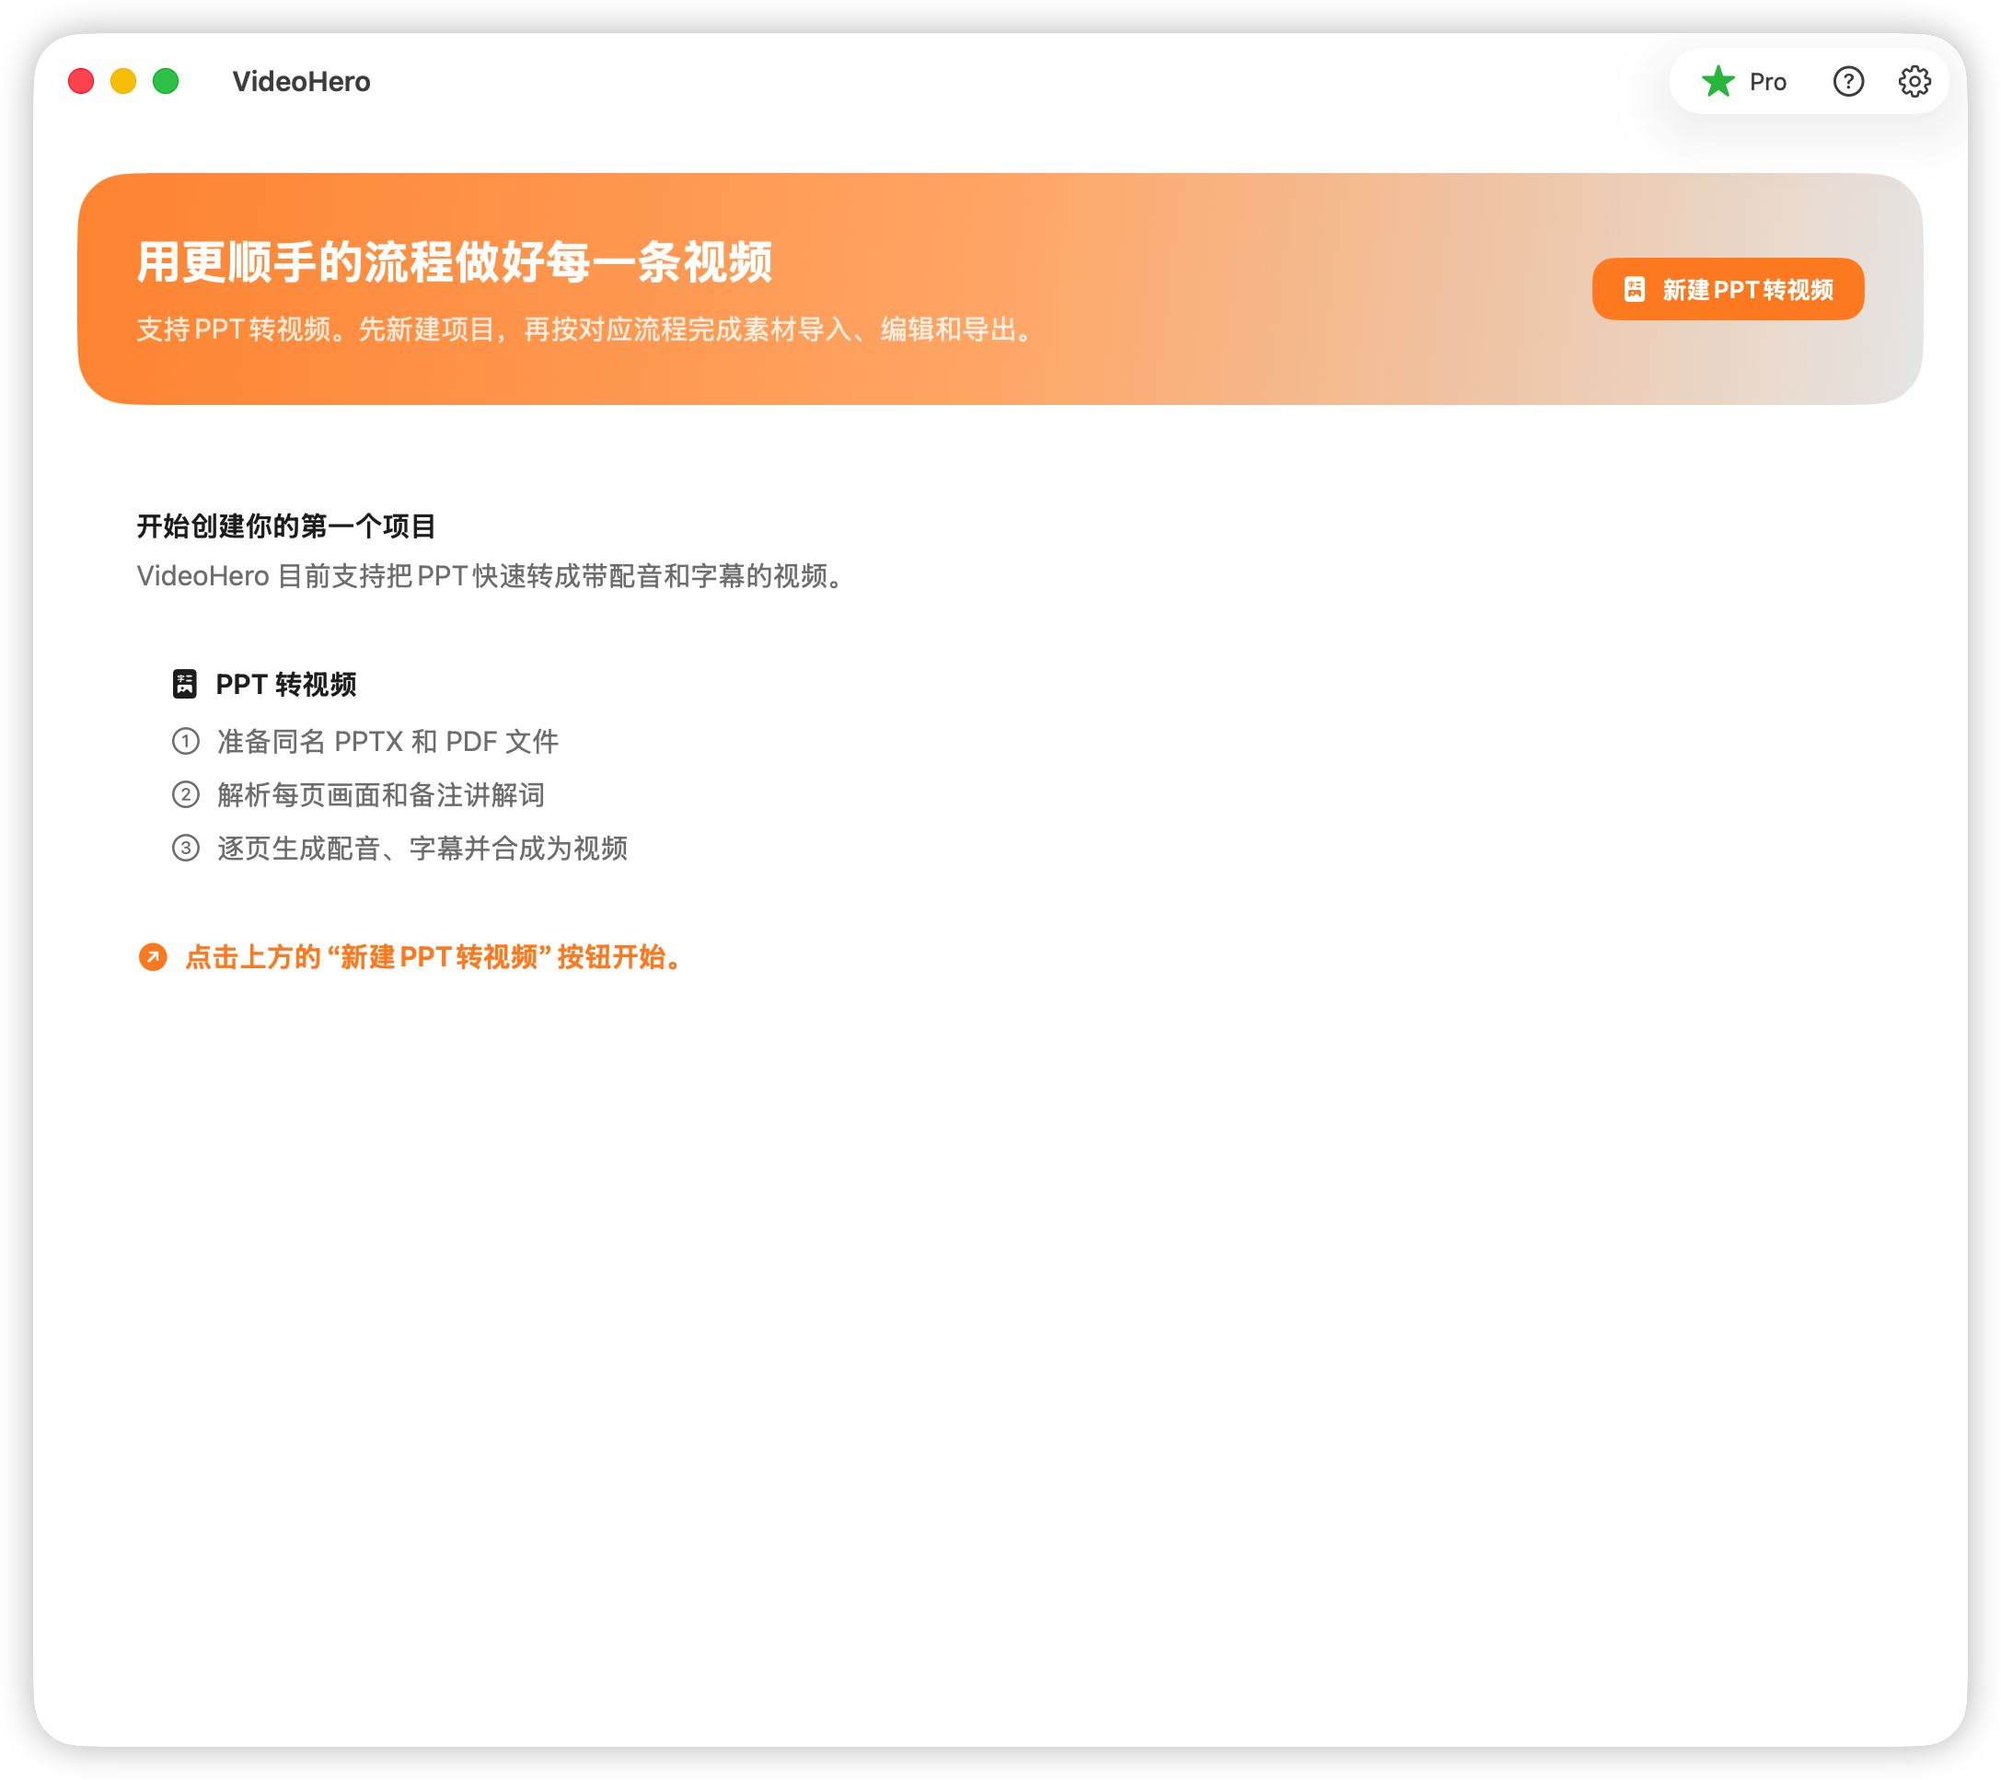
Task: Click the slide icon inside 新建PPT转视频 button
Action: pos(1635,289)
